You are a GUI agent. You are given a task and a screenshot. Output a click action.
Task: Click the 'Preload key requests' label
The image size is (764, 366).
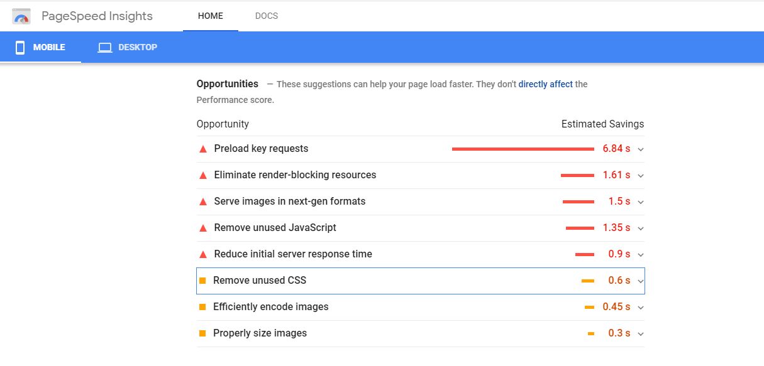point(261,149)
